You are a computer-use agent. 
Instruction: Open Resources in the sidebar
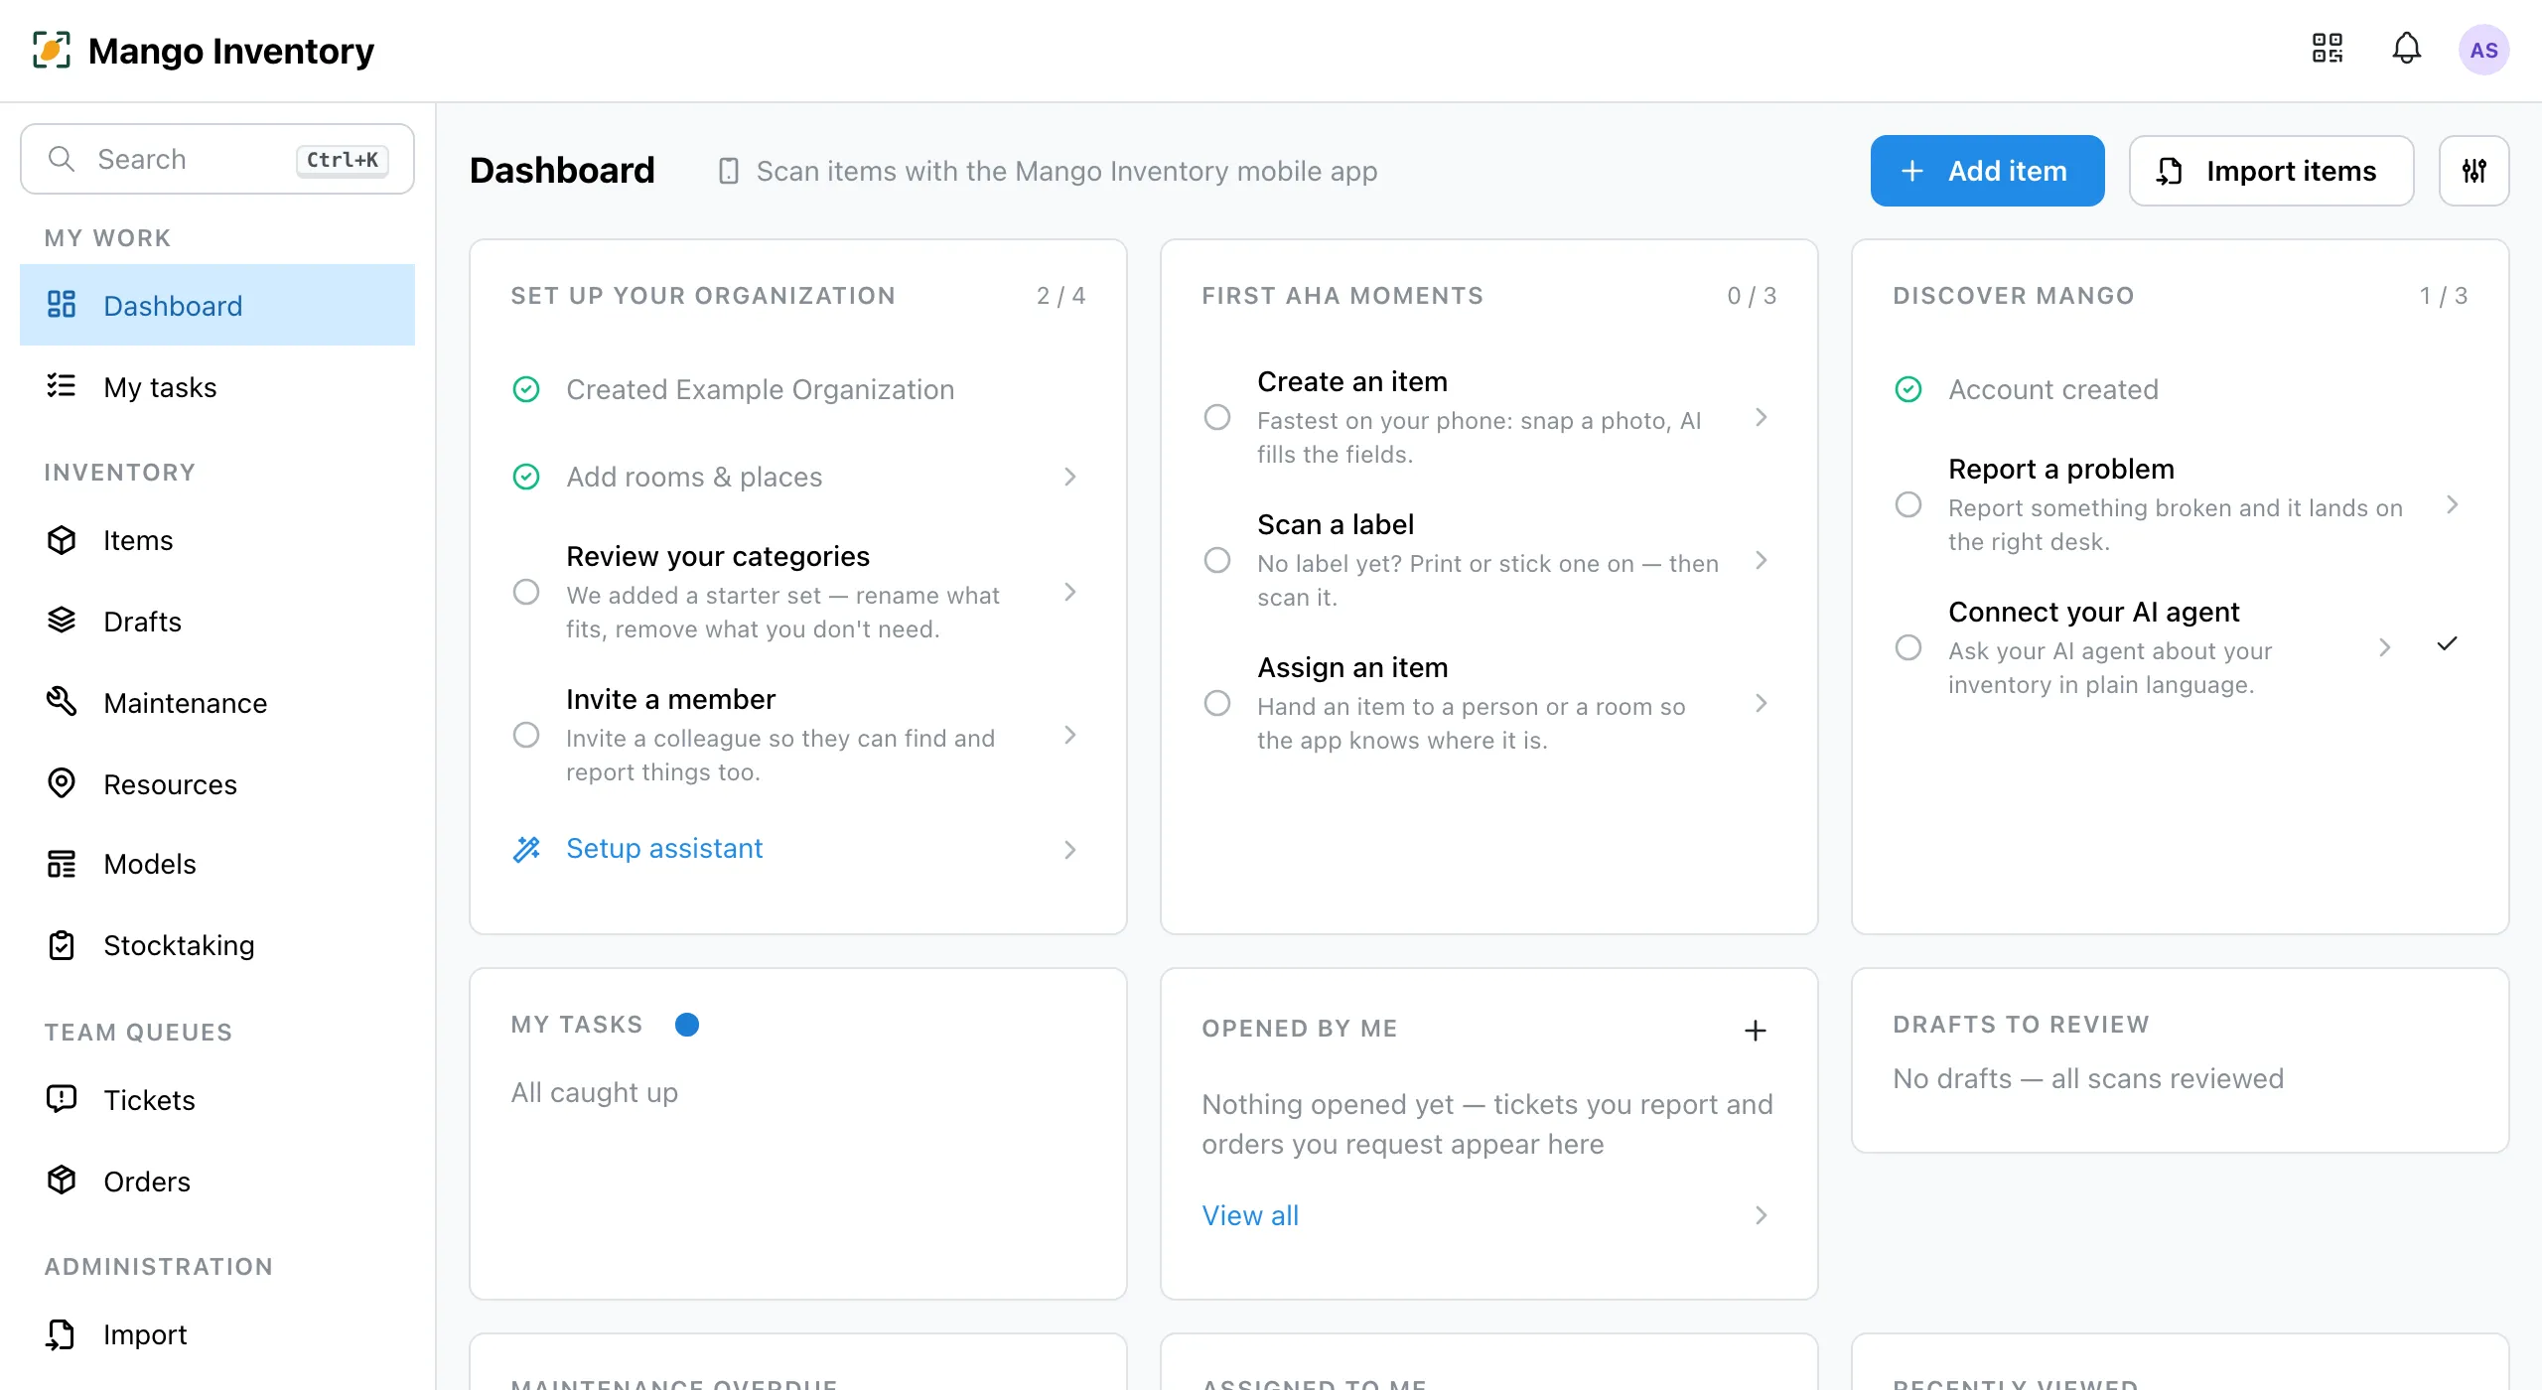tap(217, 783)
